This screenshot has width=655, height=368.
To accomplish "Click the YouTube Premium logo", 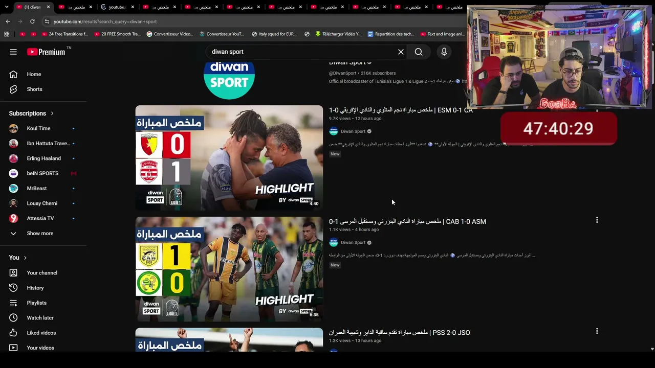I will [x=46, y=52].
